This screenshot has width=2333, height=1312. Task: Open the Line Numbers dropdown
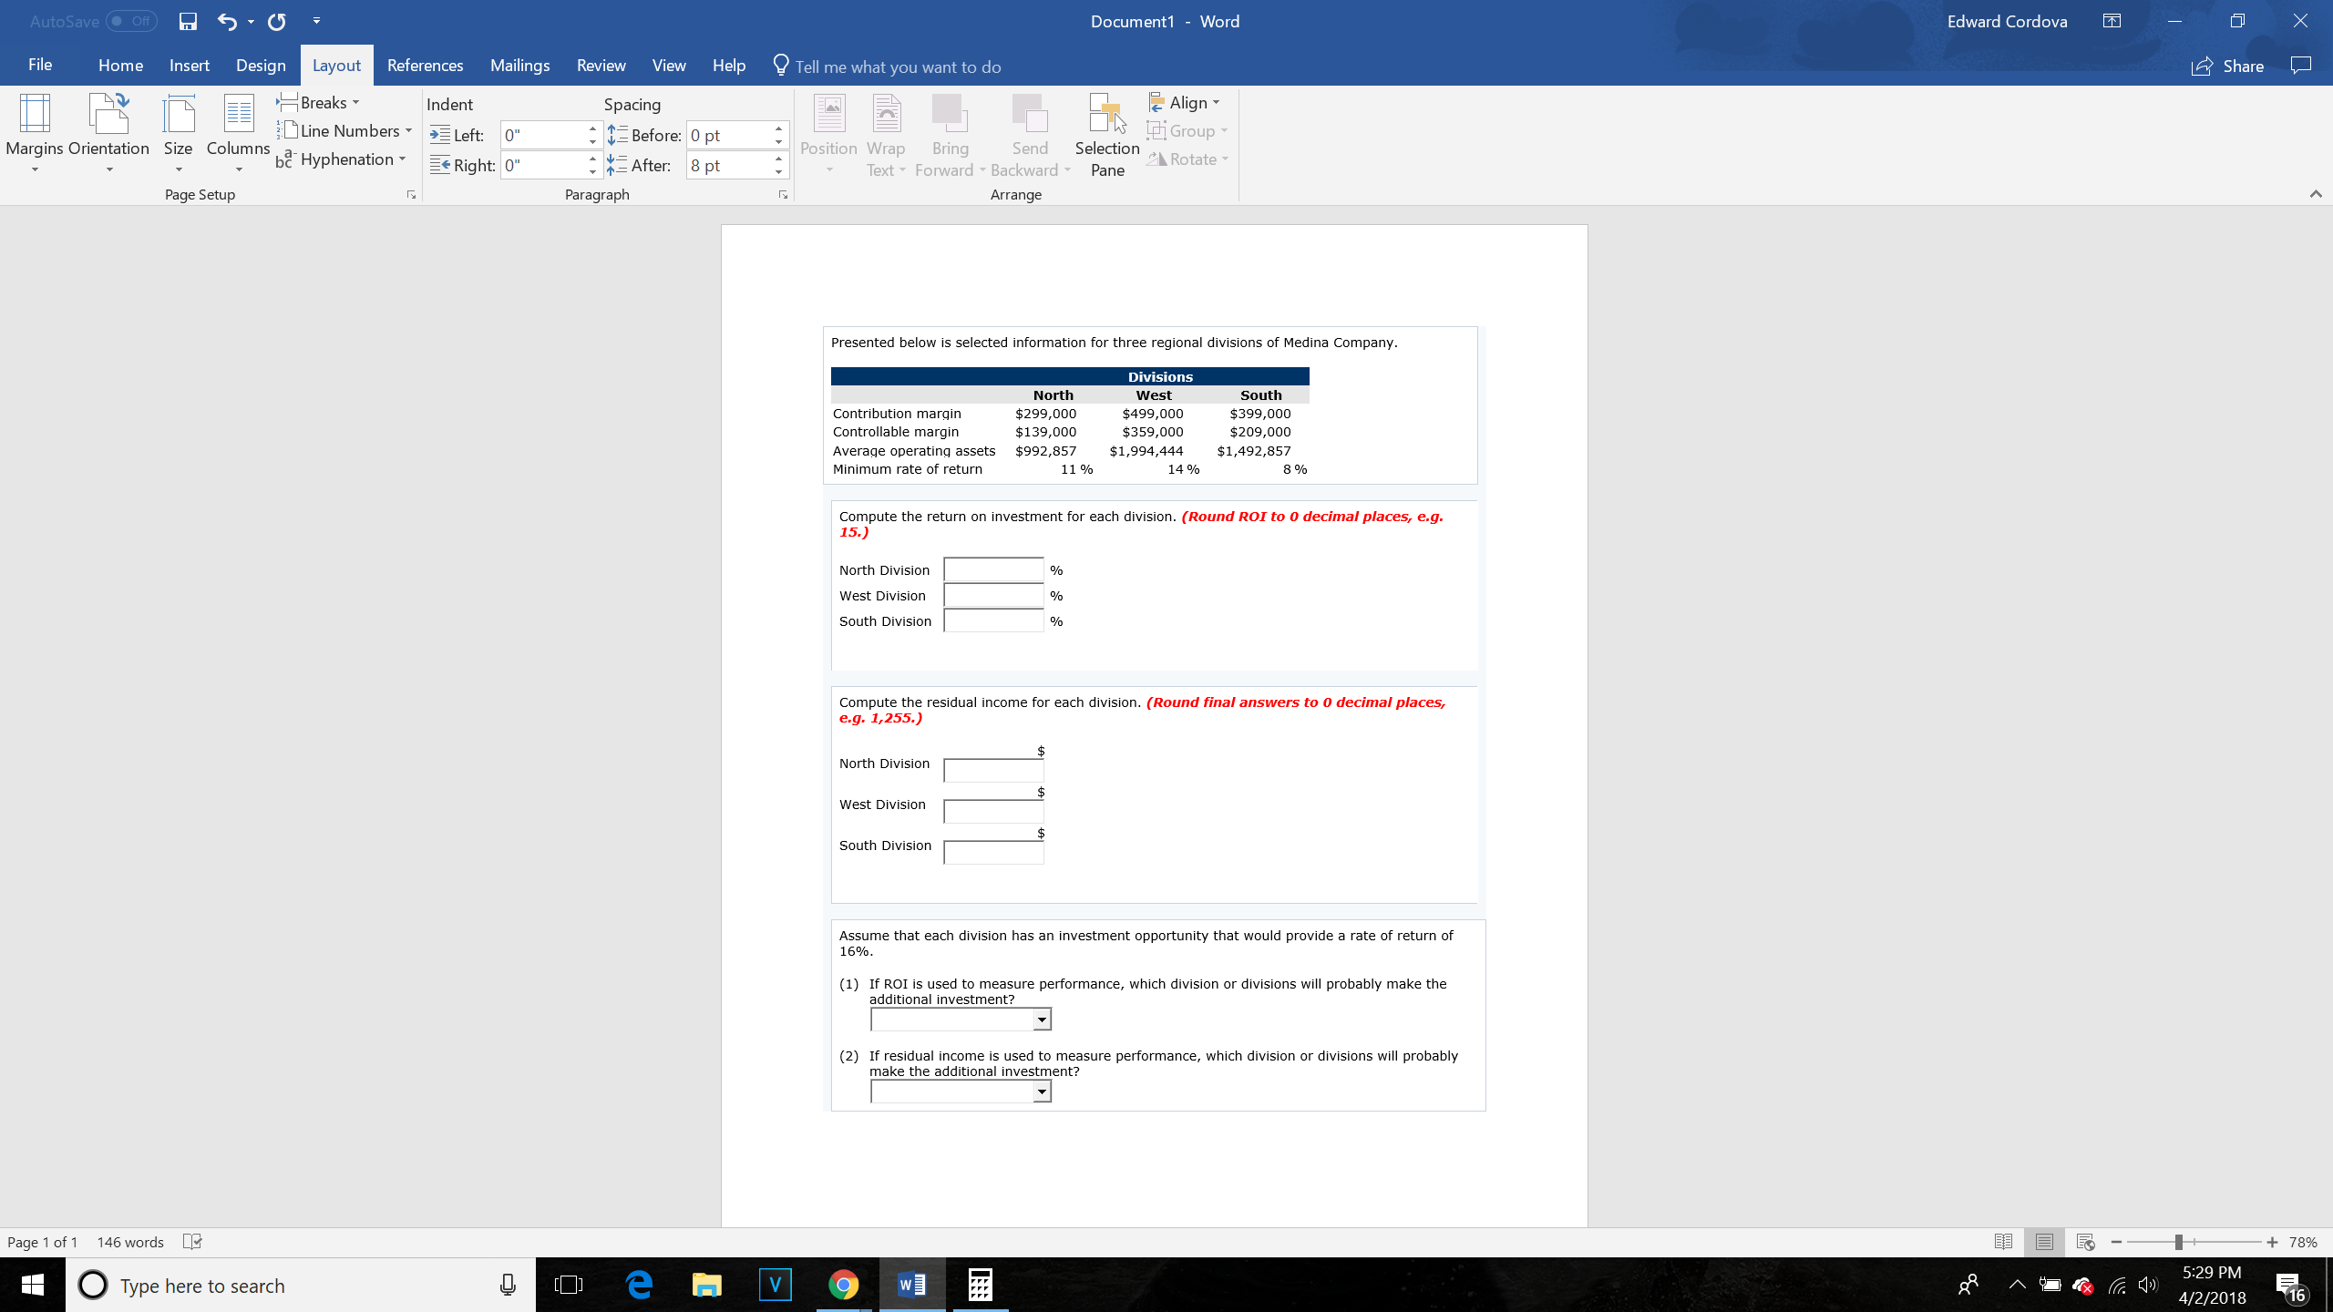click(x=345, y=130)
